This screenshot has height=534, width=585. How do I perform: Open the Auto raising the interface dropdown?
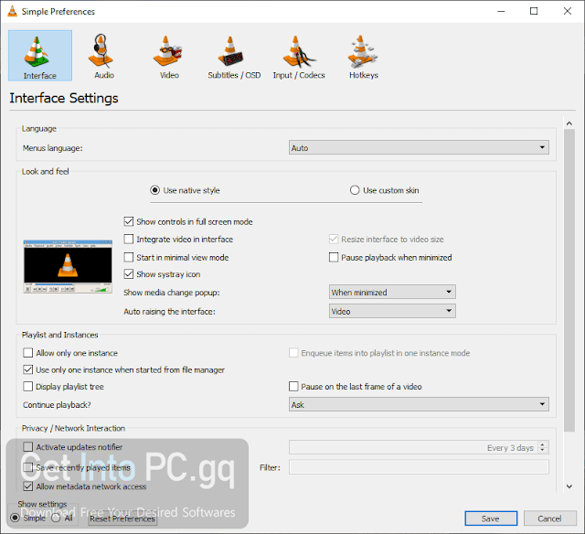392,311
